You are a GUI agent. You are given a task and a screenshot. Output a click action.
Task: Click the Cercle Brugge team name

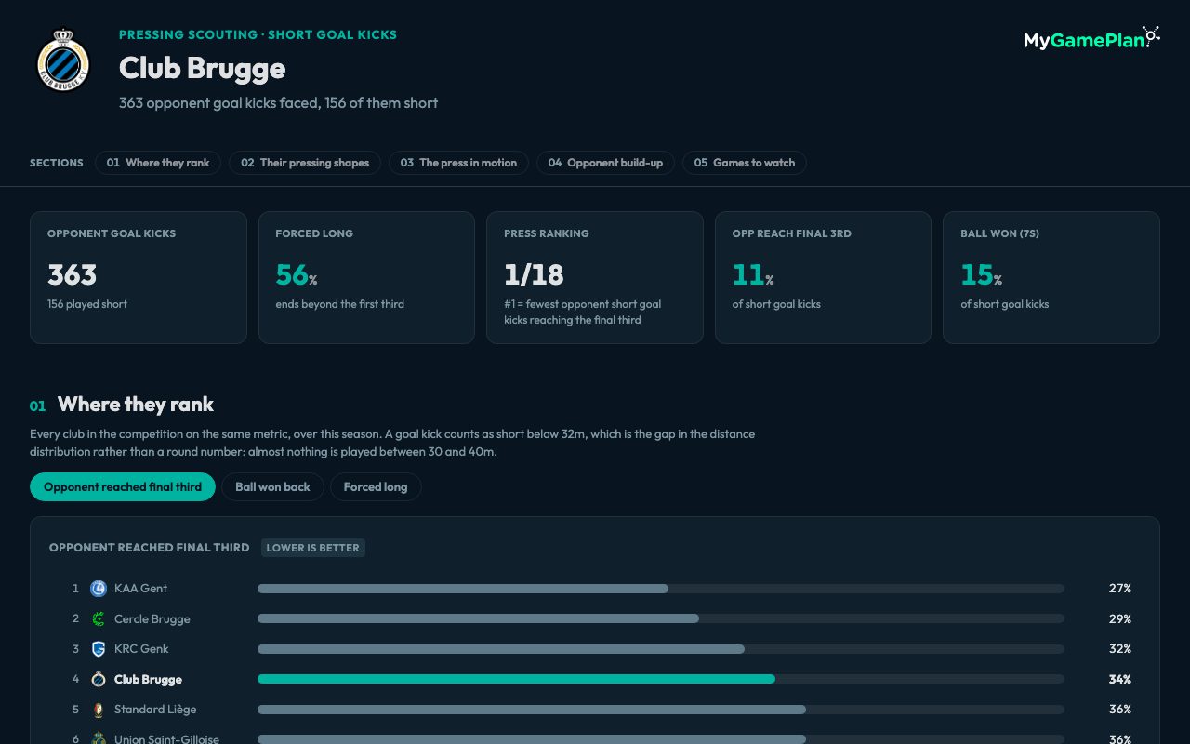tap(152, 618)
